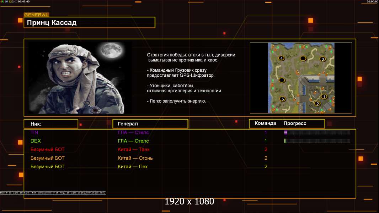Click start position 2 on the minimap
This screenshot has width=379, height=213.
tap(317, 104)
